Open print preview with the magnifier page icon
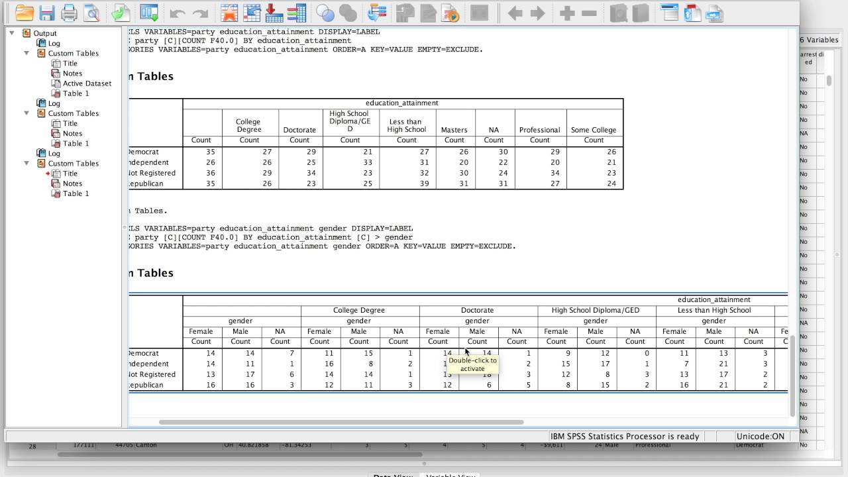Screen dimensions: 848x477 (91, 13)
